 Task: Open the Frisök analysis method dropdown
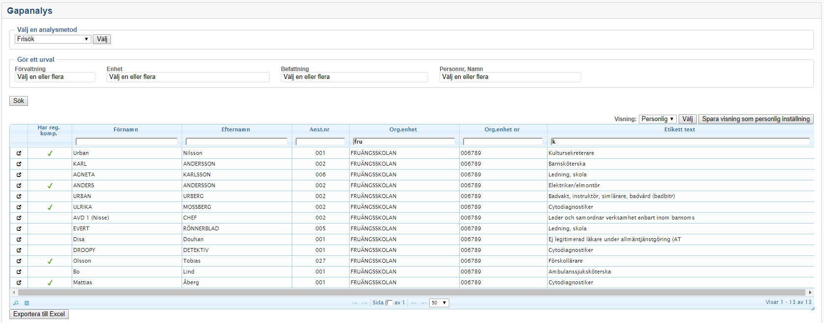[x=53, y=39]
